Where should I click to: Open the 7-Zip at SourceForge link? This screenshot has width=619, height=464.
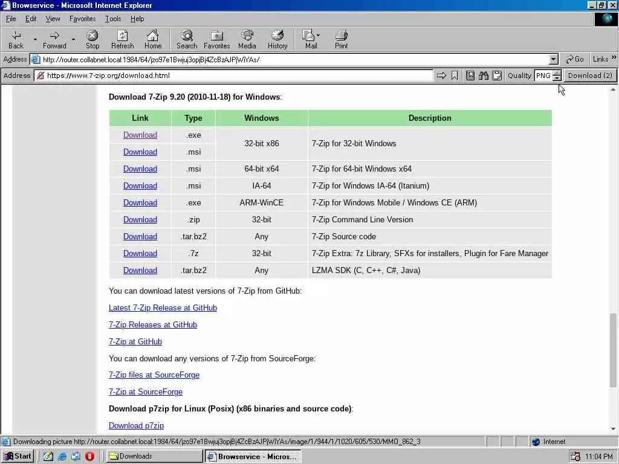pos(146,392)
